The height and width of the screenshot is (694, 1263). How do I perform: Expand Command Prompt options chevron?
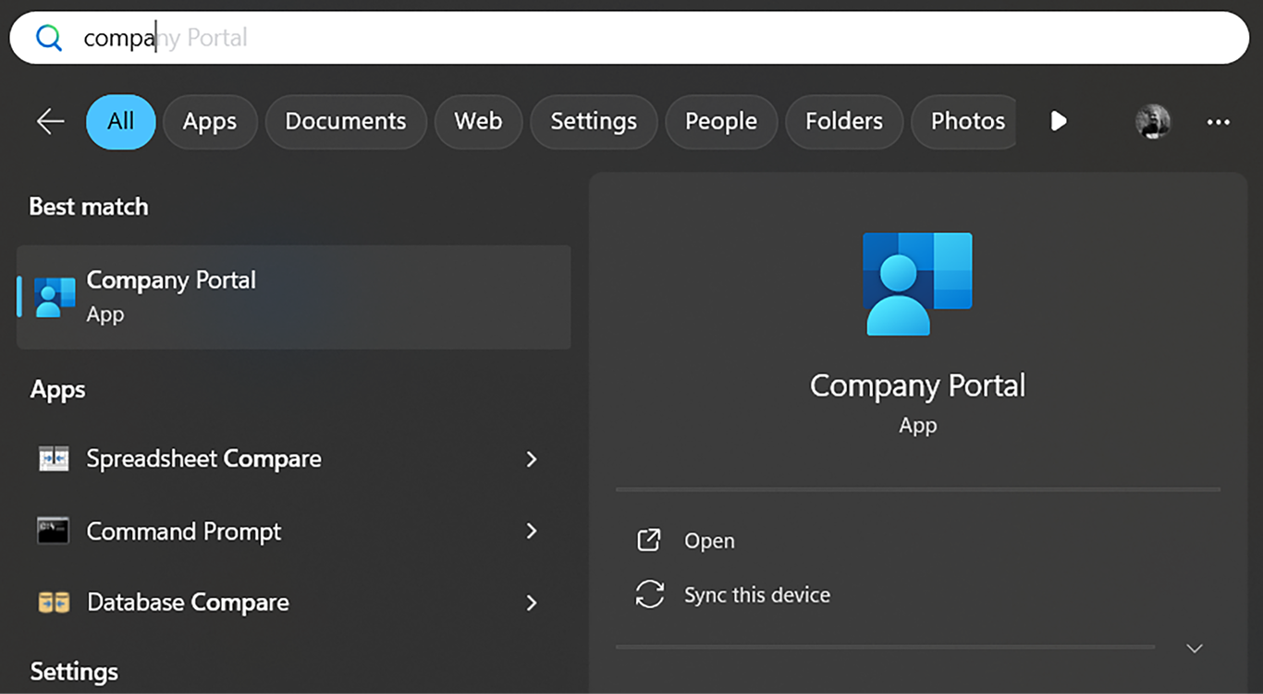[x=532, y=531]
